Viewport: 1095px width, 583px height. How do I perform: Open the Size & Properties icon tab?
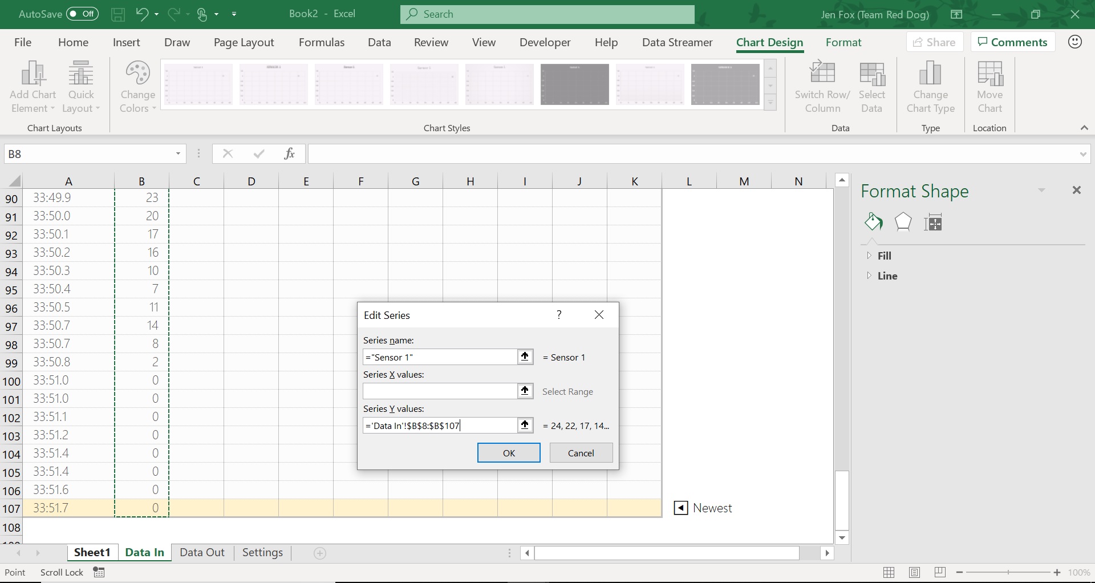933,222
